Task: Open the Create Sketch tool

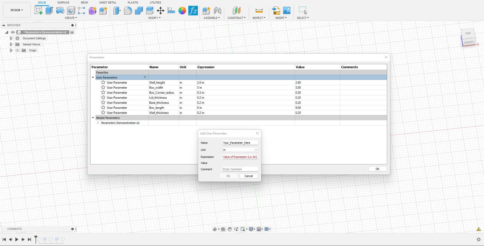Action: click(38, 11)
